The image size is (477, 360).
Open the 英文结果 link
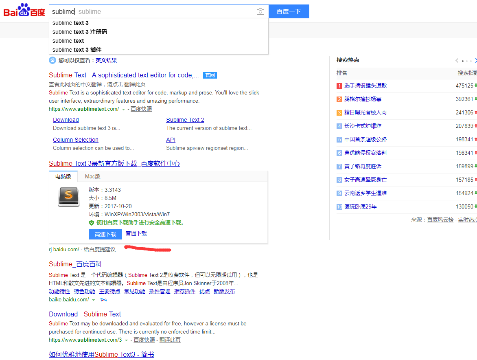tap(106, 60)
